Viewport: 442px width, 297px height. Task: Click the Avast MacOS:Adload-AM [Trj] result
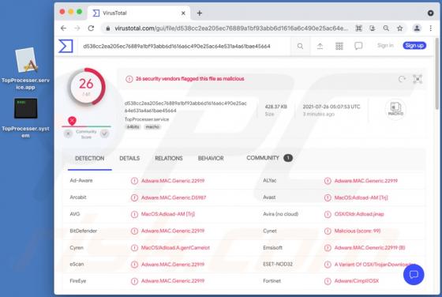click(361, 197)
